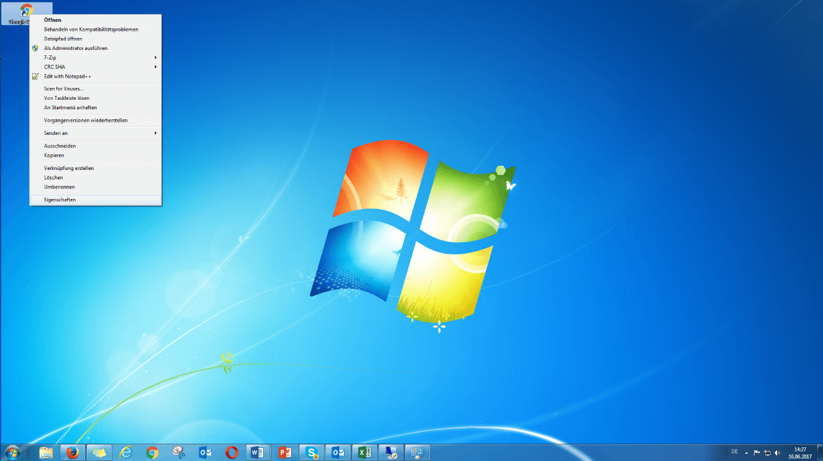The width and height of the screenshot is (823, 461).
Task: Click the Show Desktop strip
Action: tap(819, 453)
